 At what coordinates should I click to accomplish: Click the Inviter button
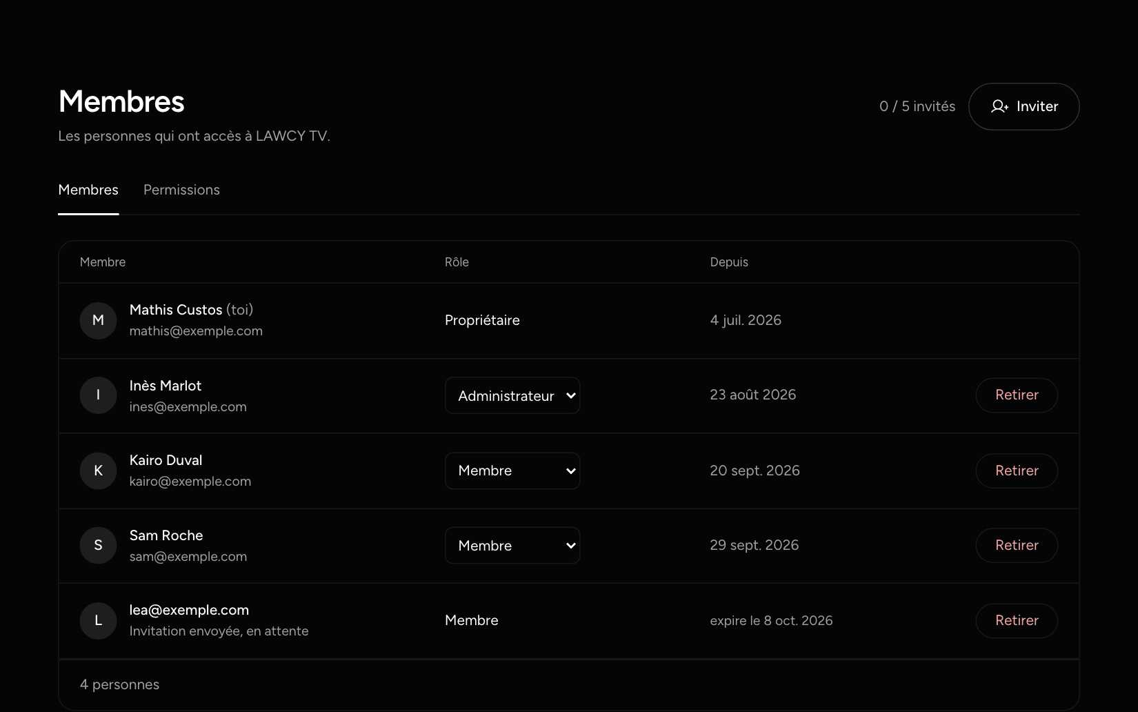click(1024, 106)
